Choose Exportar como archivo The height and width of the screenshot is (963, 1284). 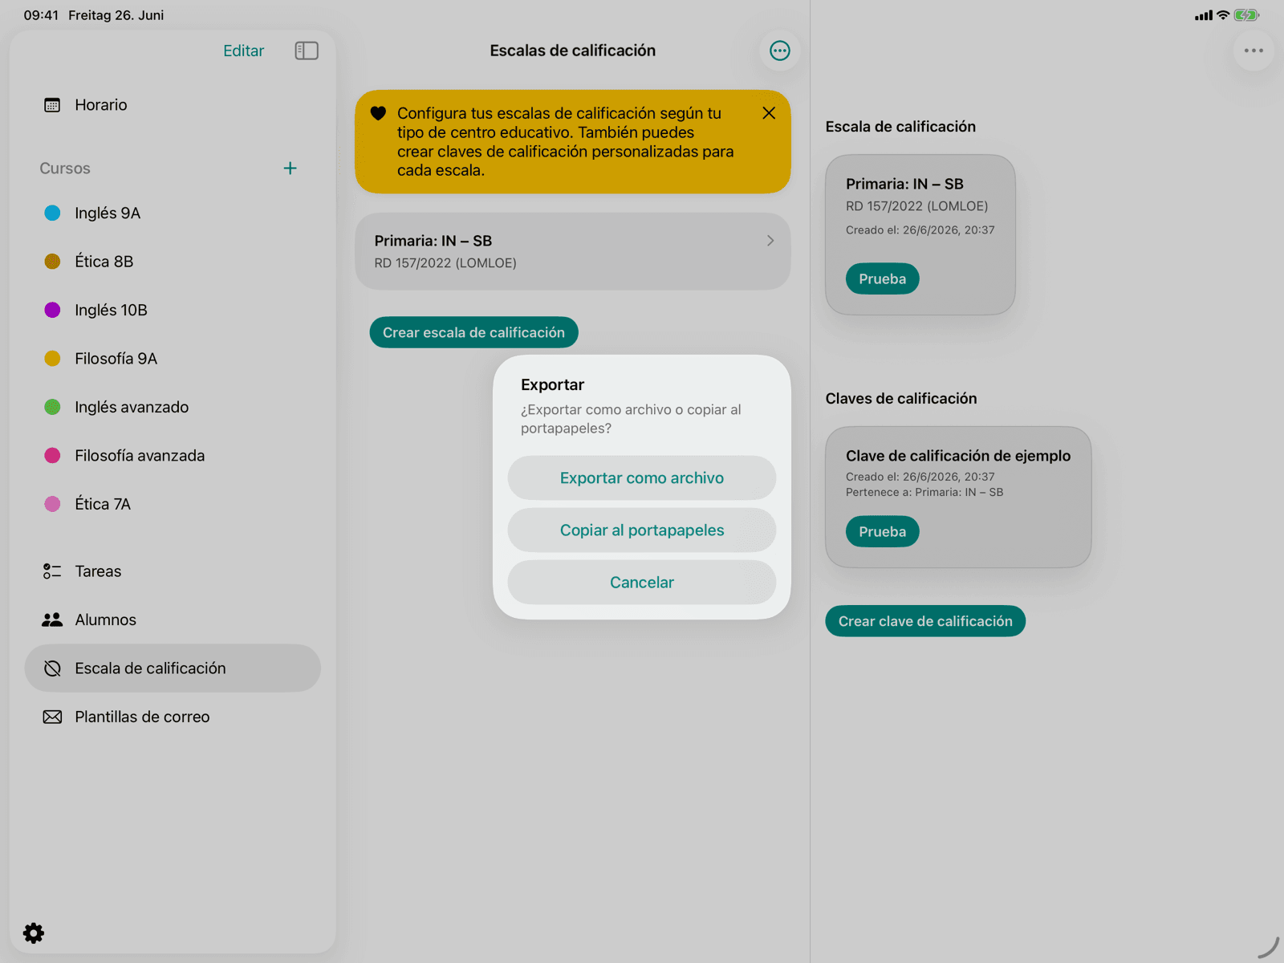click(641, 477)
